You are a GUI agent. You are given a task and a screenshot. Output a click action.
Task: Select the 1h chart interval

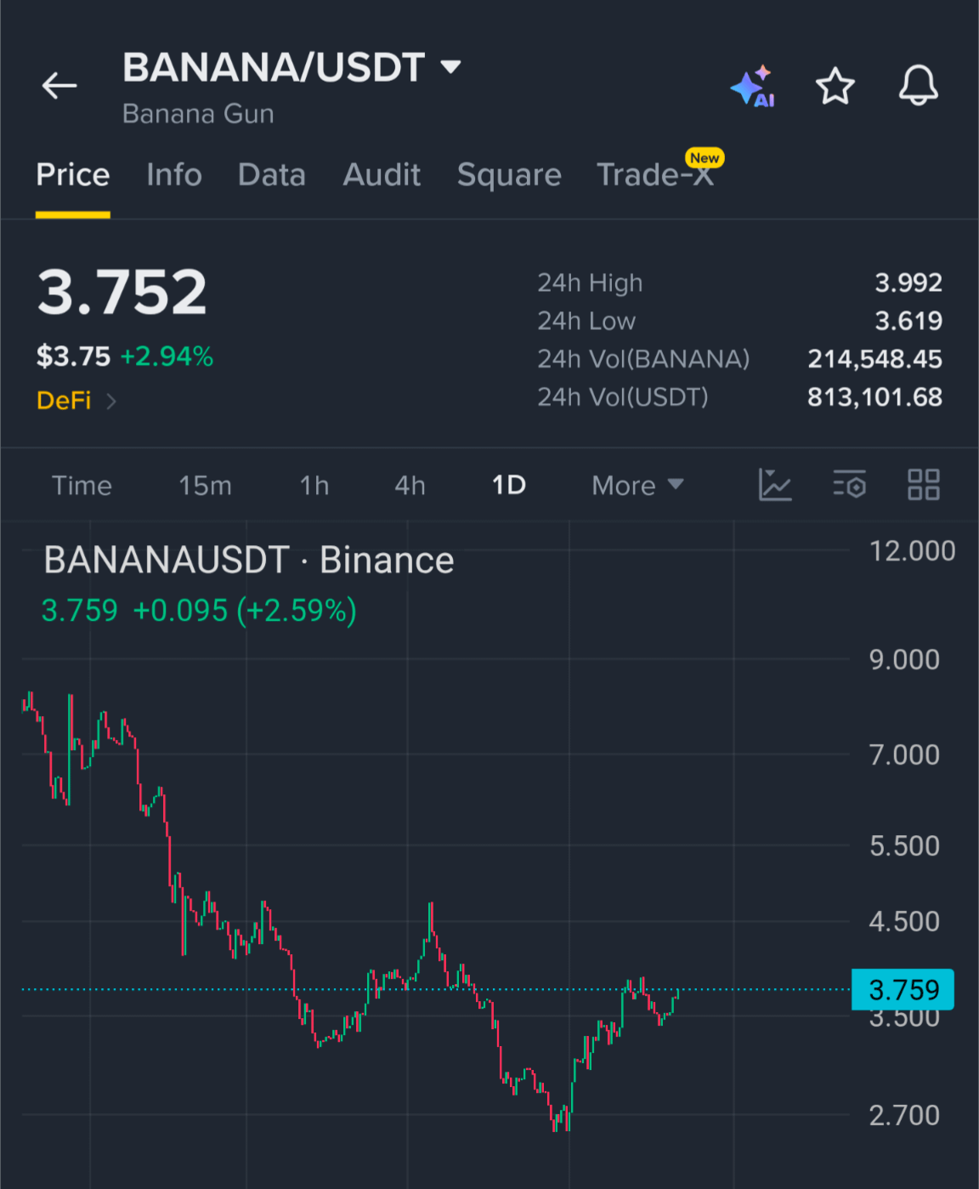314,486
